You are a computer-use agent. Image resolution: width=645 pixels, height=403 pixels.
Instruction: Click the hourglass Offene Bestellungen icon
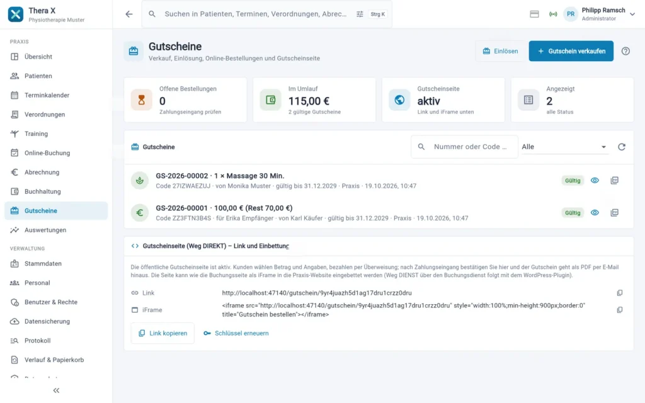point(142,100)
